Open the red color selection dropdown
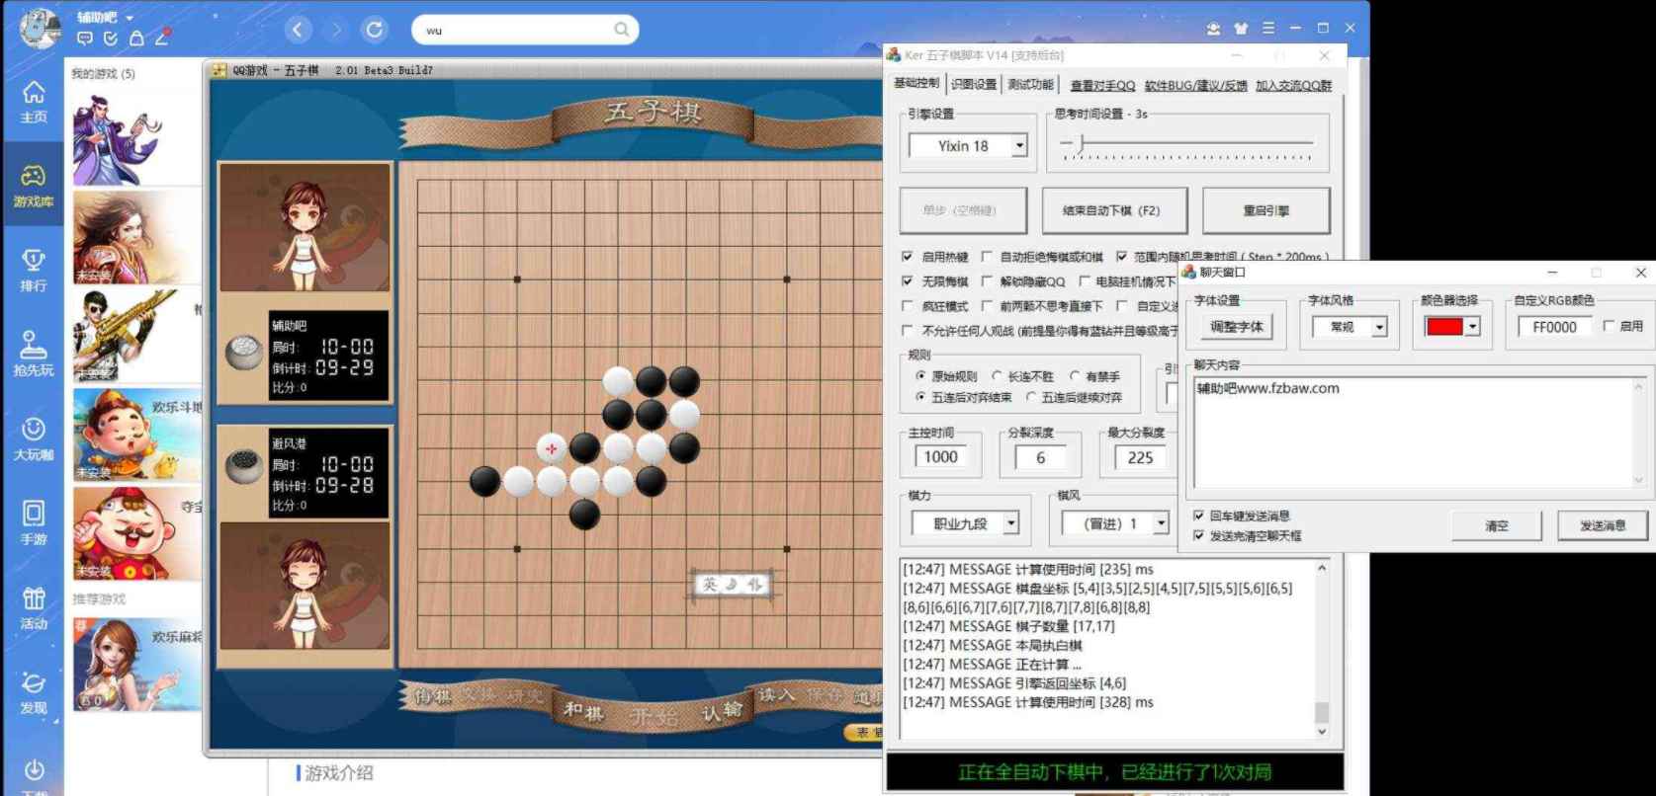The height and width of the screenshot is (796, 1656). [x=1473, y=327]
